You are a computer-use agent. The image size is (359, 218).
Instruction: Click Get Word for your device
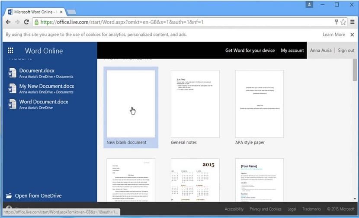tap(250, 50)
